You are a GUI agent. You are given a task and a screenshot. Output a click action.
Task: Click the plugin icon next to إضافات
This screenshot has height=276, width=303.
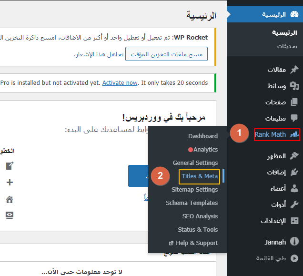pos(294,172)
